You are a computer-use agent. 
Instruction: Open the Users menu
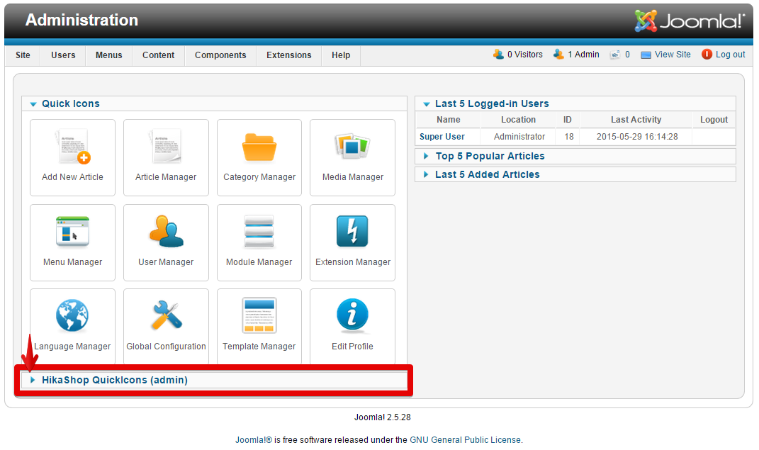tap(63, 55)
